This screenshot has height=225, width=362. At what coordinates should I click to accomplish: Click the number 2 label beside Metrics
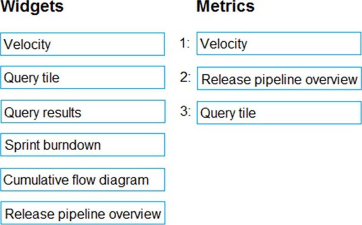point(185,78)
